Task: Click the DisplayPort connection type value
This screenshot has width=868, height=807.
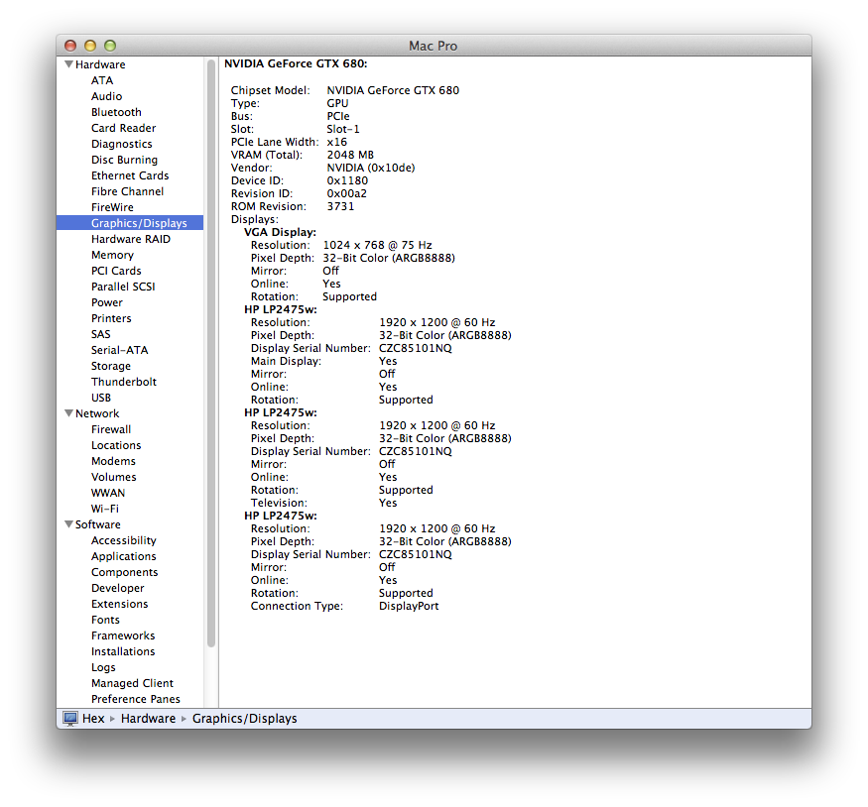Action: pyautogui.click(x=409, y=606)
